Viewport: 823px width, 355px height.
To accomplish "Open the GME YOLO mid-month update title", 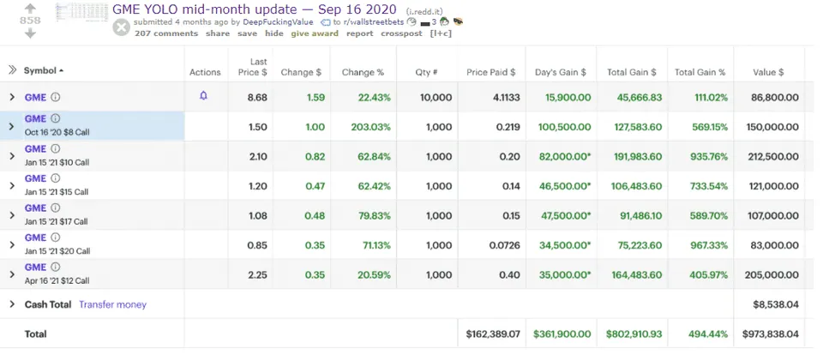I will 256,9.
